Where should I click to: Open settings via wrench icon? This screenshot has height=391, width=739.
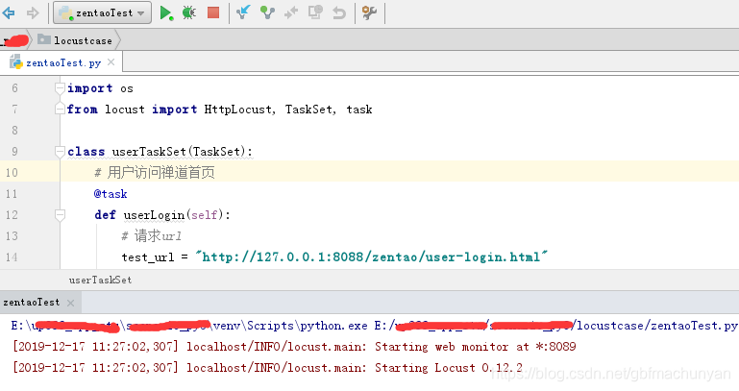(369, 12)
